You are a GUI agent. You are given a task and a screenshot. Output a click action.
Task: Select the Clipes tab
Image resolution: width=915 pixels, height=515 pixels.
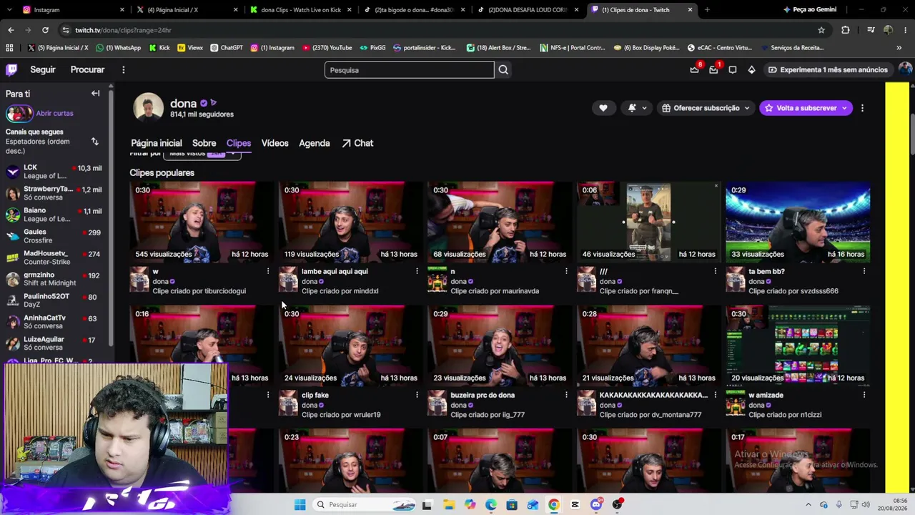(x=239, y=143)
